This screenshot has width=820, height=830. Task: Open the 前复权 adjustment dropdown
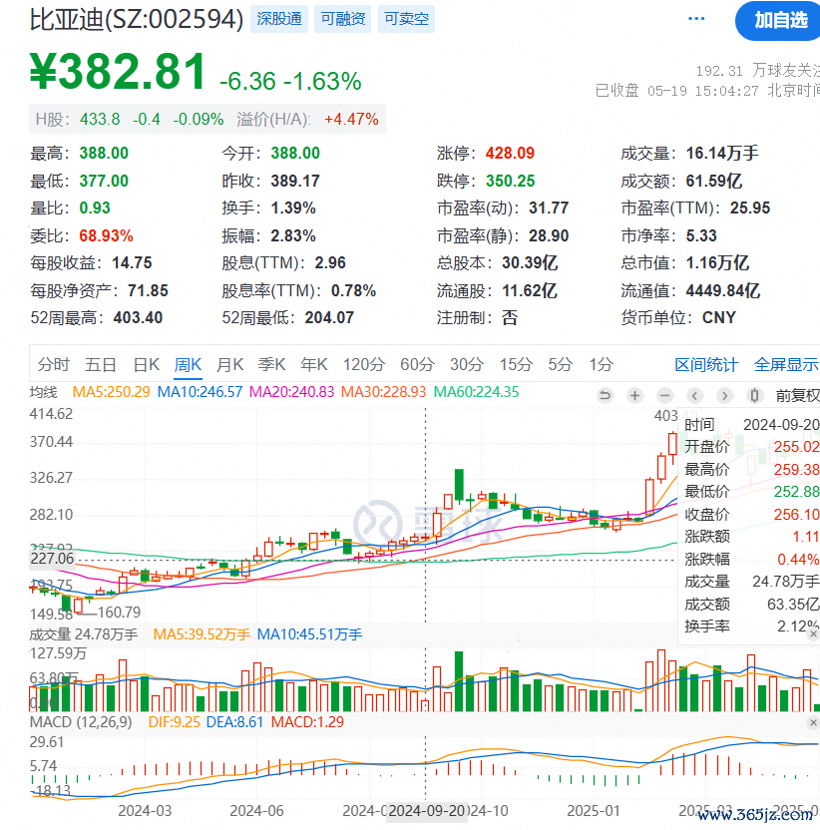point(798,395)
